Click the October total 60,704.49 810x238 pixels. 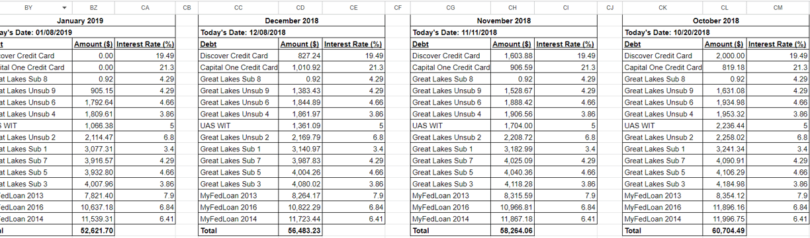pos(725,231)
